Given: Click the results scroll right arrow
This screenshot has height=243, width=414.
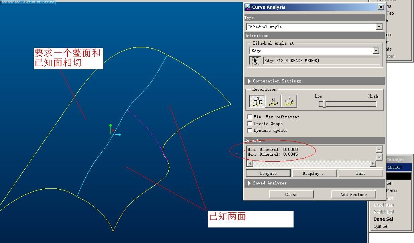Looking at the screenshot, I should tap(373, 164).
